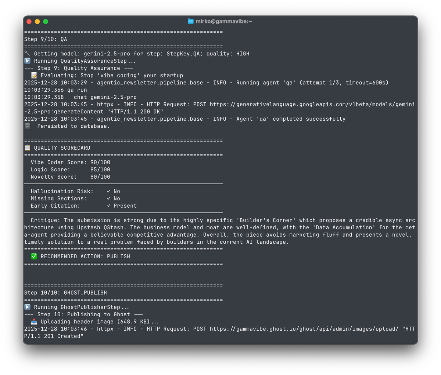Select the clipboard icon next to QUALITY SCORECARD
Viewport: 441px width, 375px height.
[27, 148]
